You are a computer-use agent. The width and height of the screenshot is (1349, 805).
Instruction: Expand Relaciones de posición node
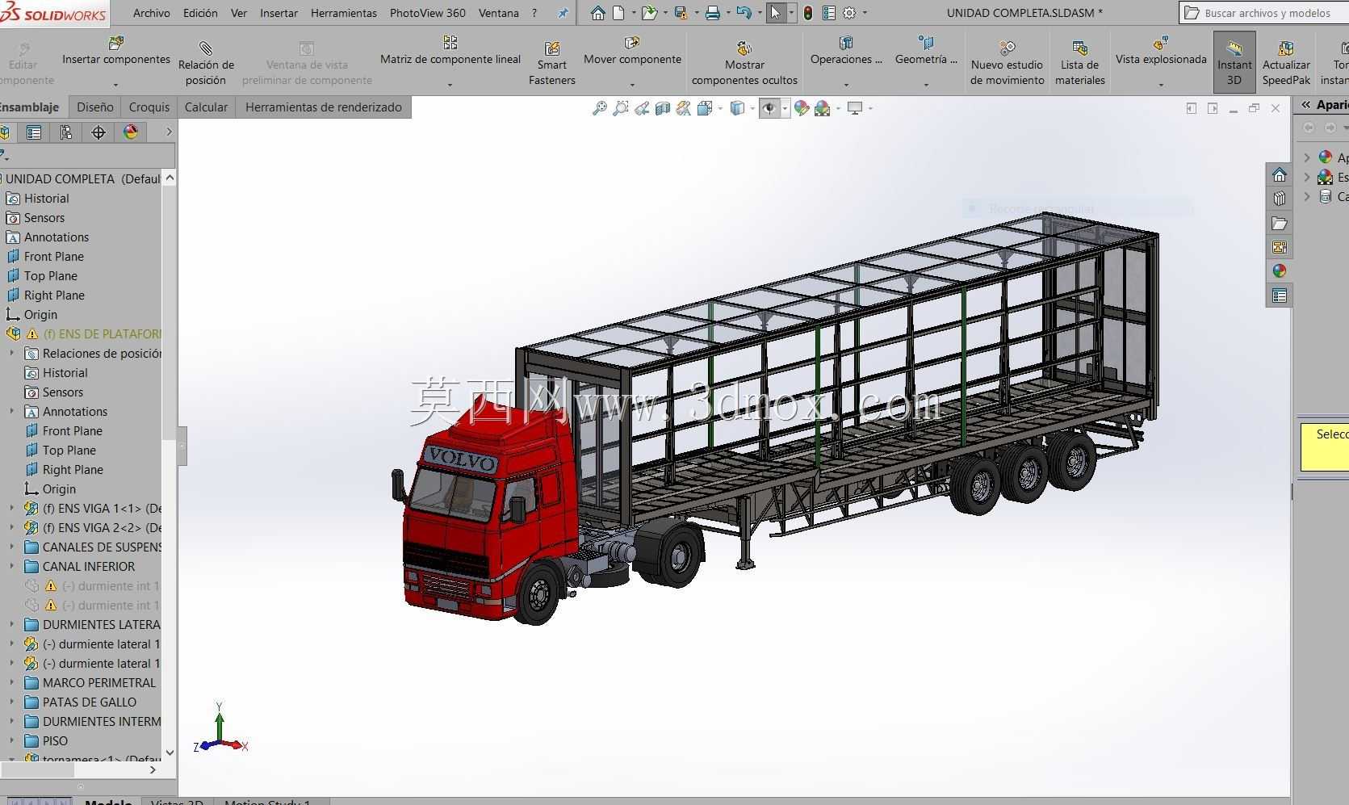pos(11,354)
